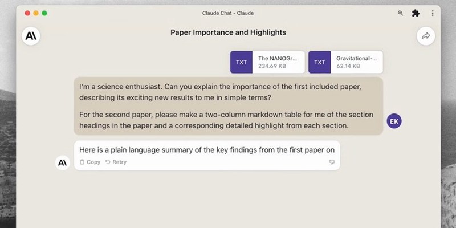The image size is (456, 228).
Task: Click the Anthropic logo at top left
Action: [x=31, y=36]
